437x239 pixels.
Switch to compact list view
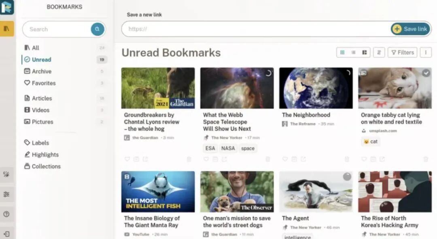pyautogui.click(x=353, y=52)
